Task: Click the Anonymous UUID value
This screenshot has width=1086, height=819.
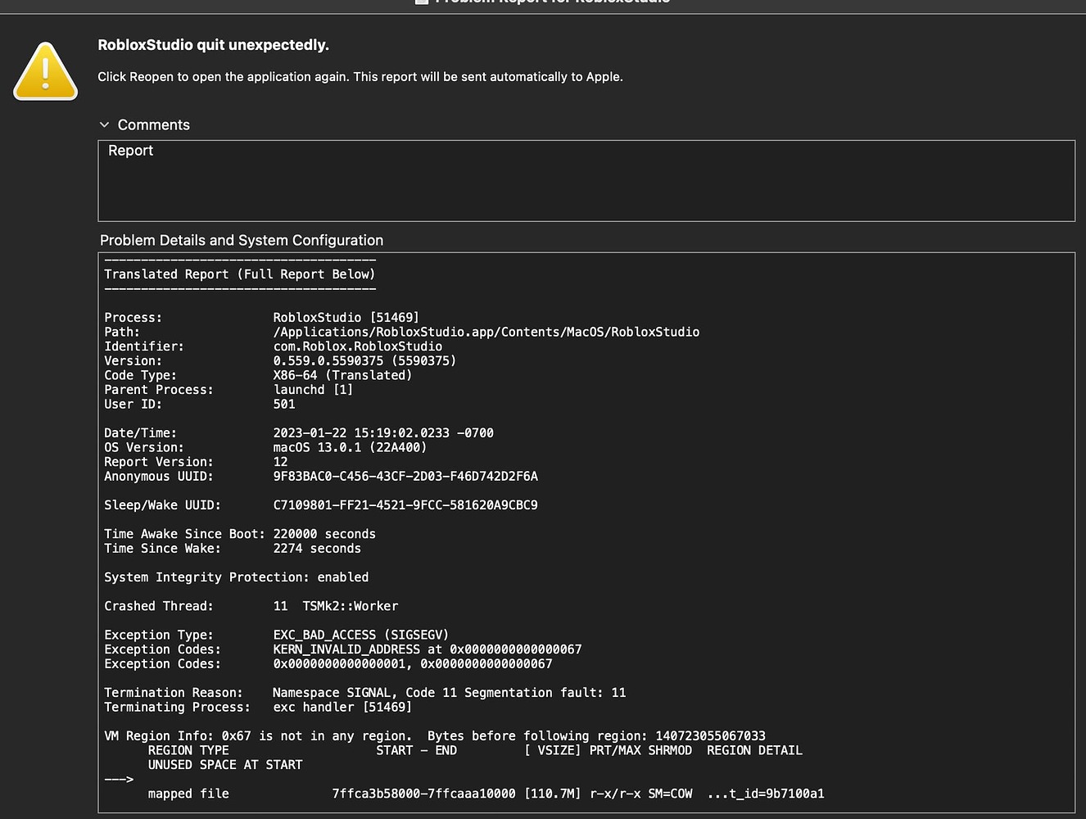Action: tap(405, 476)
